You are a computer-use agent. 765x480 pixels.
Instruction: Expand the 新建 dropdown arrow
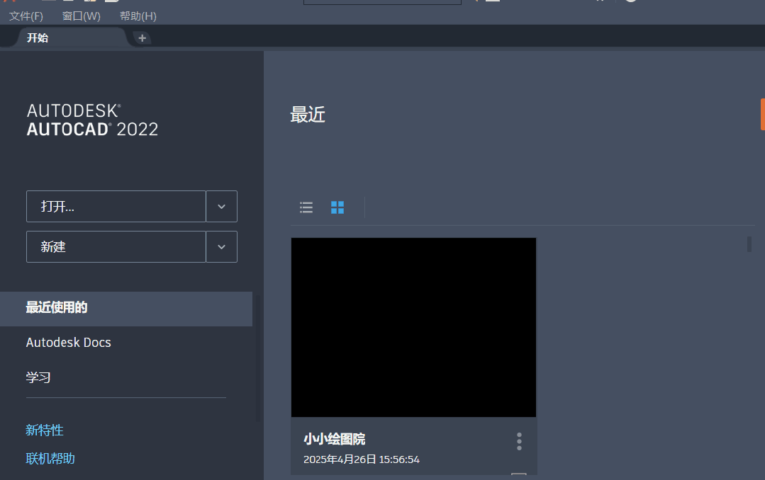(221, 246)
